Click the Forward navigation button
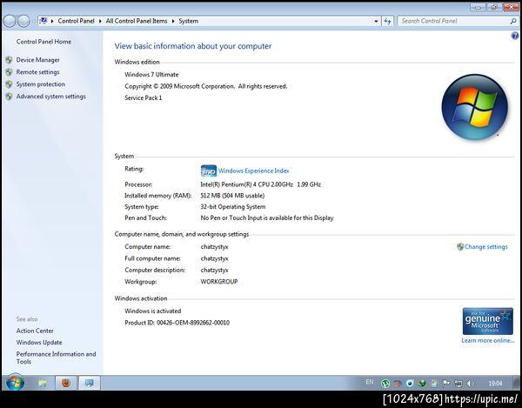The image size is (522, 408). click(23, 21)
